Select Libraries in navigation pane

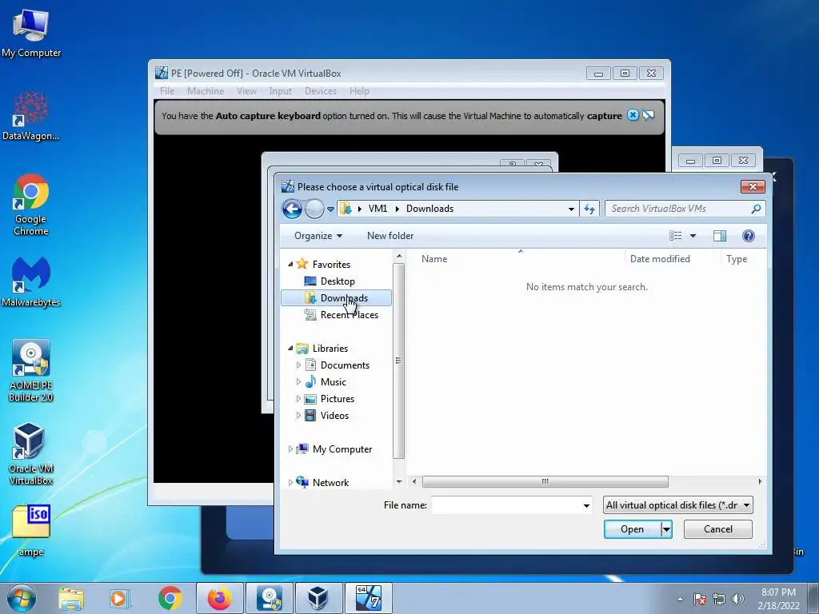(x=330, y=349)
